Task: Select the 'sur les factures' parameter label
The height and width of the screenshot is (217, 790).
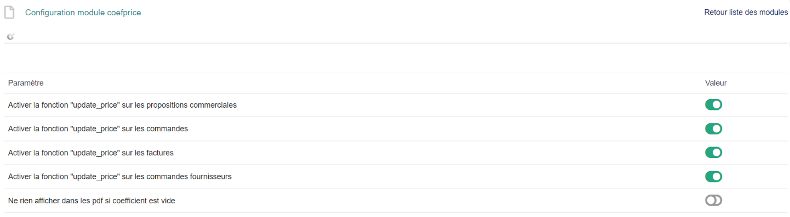Action: pyautogui.click(x=91, y=153)
